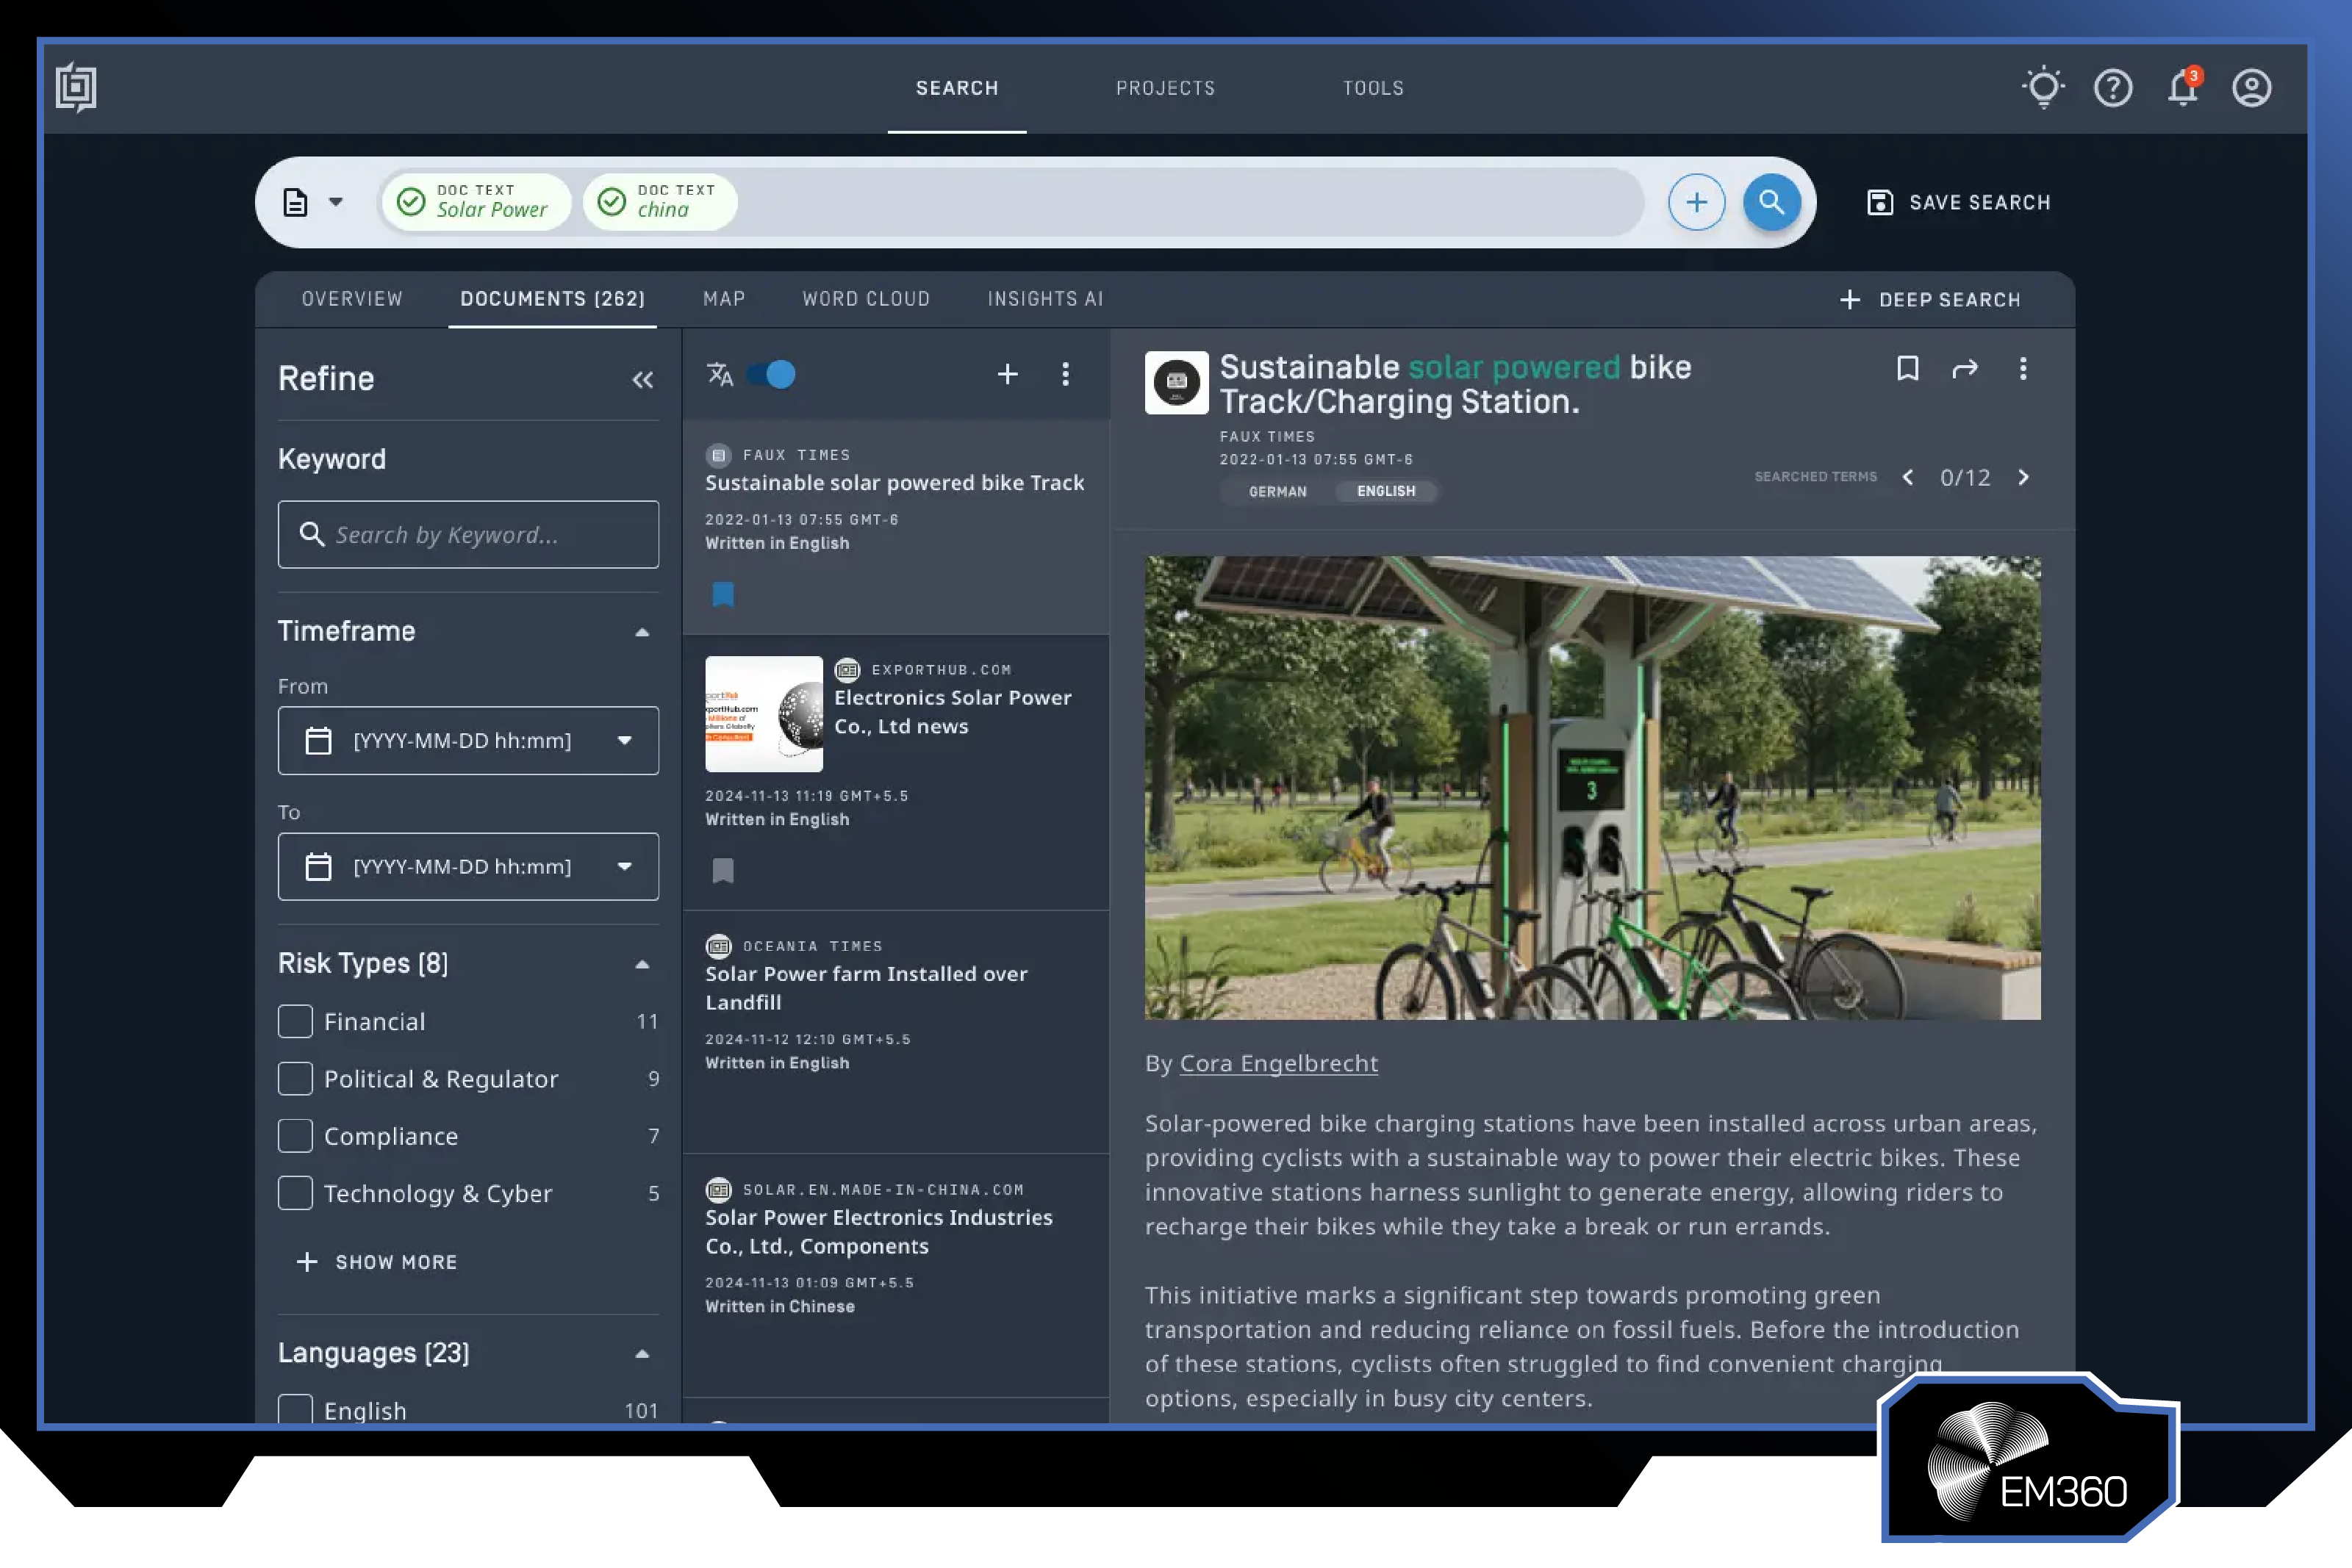Toggle the translation switch
Viewport: 2352px width, 1568px height.
772,374
